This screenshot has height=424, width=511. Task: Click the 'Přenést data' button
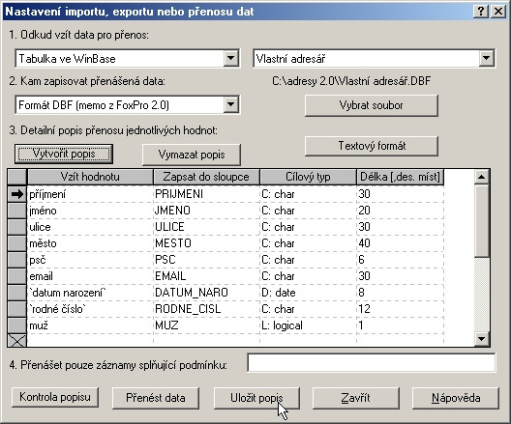point(156,398)
